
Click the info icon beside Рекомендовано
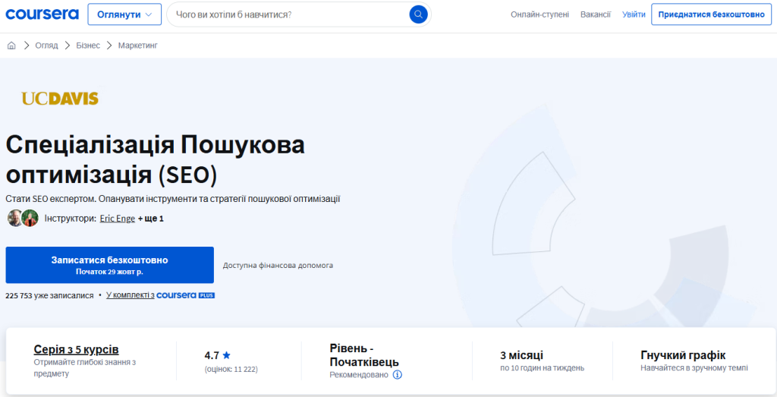pos(398,374)
